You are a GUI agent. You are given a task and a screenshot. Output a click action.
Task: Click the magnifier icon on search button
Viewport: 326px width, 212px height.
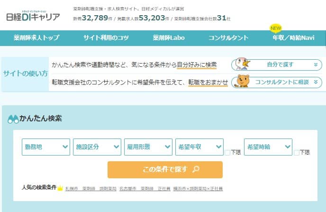[196, 169]
